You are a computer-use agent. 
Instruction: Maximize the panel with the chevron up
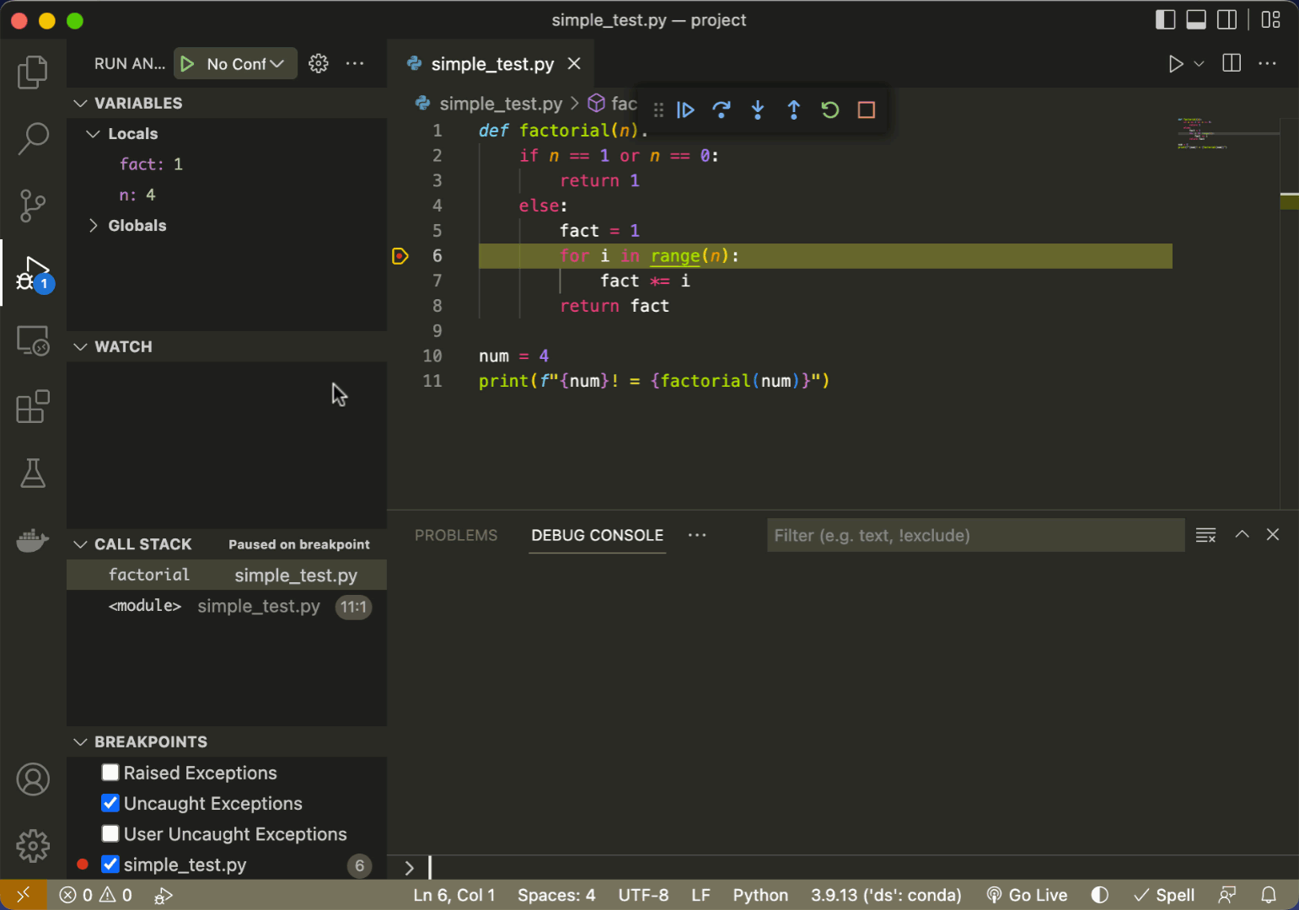pos(1242,534)
